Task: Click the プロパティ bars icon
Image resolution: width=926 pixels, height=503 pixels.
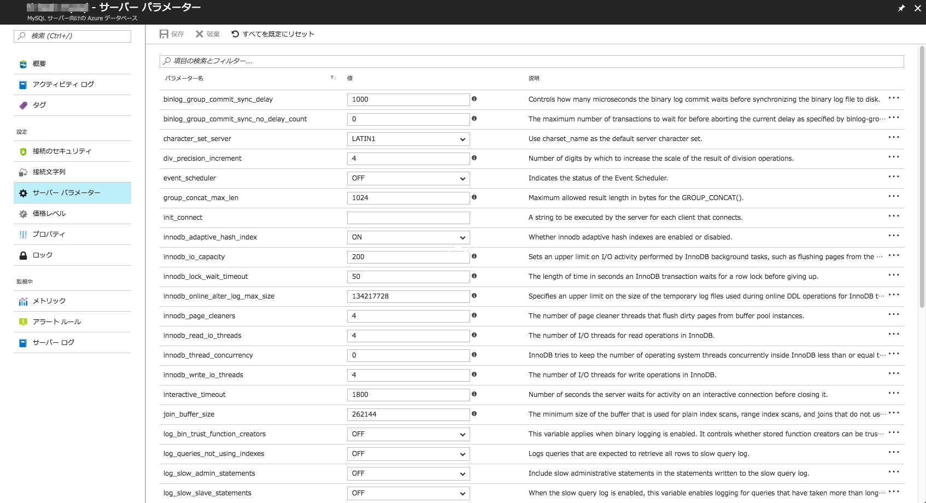Action: [x=23, y=235]
